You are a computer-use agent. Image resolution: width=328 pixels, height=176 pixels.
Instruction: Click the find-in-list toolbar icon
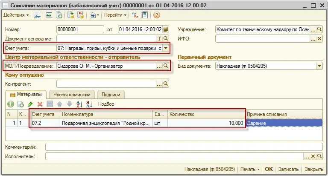tap(37, 15)
